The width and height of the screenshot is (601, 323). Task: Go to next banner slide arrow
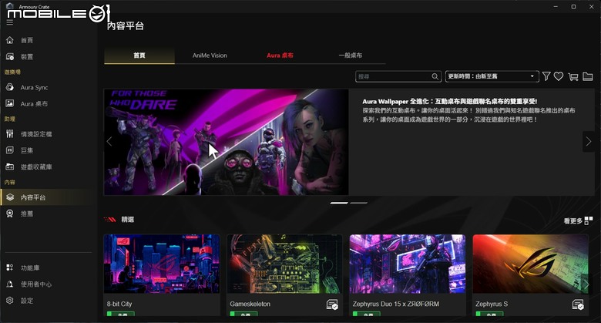coord(589,142)
